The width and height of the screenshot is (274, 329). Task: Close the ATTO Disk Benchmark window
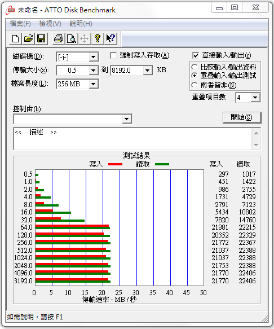pos(255,8)
